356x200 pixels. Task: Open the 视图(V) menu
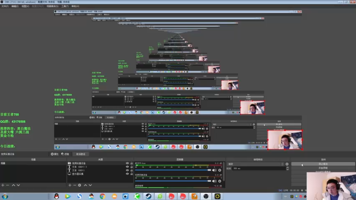click(25, 6)
